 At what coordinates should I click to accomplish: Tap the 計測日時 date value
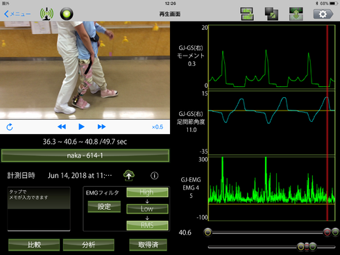tap(80, 176)
